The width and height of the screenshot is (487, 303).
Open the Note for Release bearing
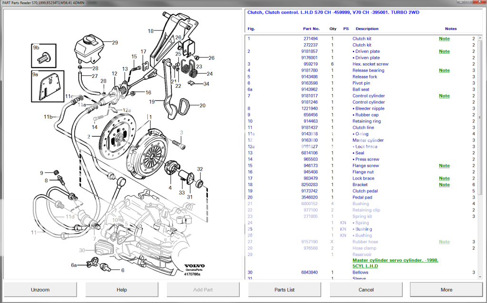[444, 70]
